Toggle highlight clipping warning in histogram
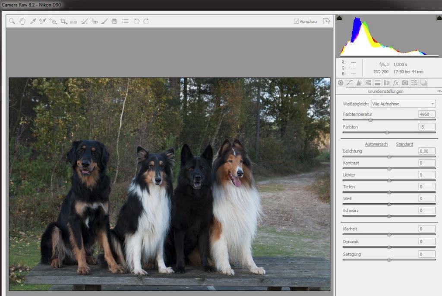This screenshot has height=296, width=442. [x=439, y=18]
